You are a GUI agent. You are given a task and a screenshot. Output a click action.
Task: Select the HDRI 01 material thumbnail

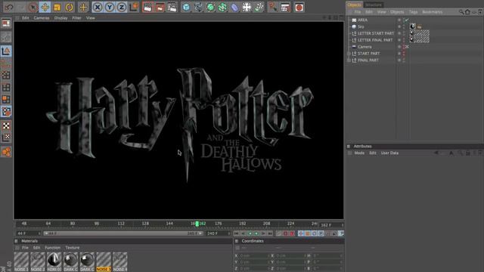click(54, 261)
